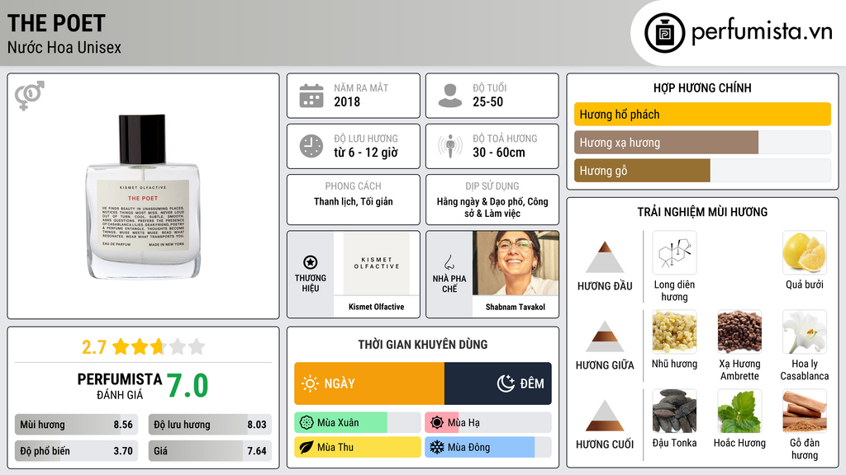Image resolution: width=846 pixels, height=475 pixels.
Task: Click the leaf icon for Mùa Thu
Action: coord(307,447)
